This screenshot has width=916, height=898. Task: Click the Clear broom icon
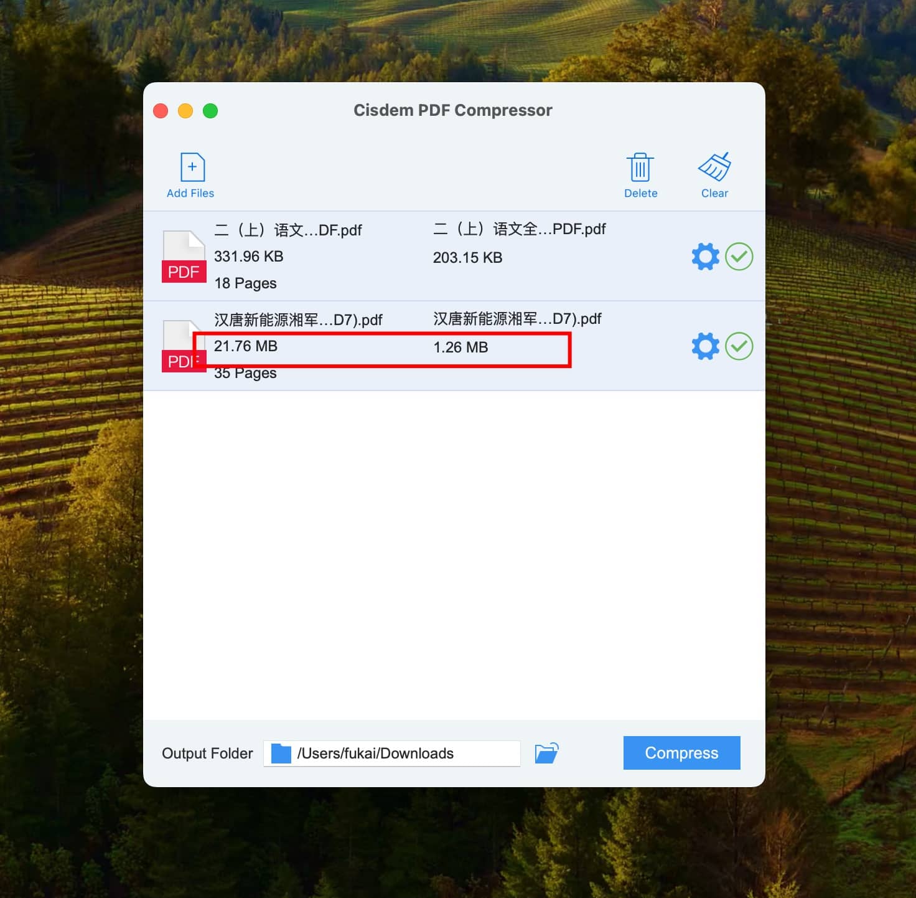(714, 167)
